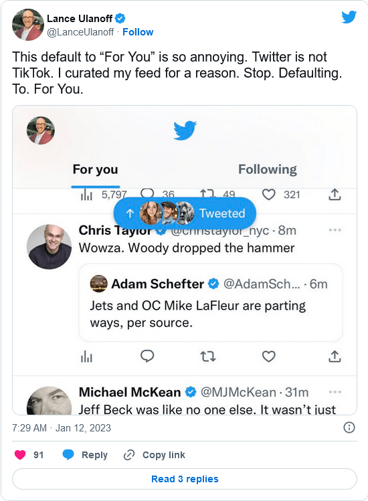Viewport: 368px width, 501px height.
Task: Like the tweet with the pink heart
Action: [20, 455]
